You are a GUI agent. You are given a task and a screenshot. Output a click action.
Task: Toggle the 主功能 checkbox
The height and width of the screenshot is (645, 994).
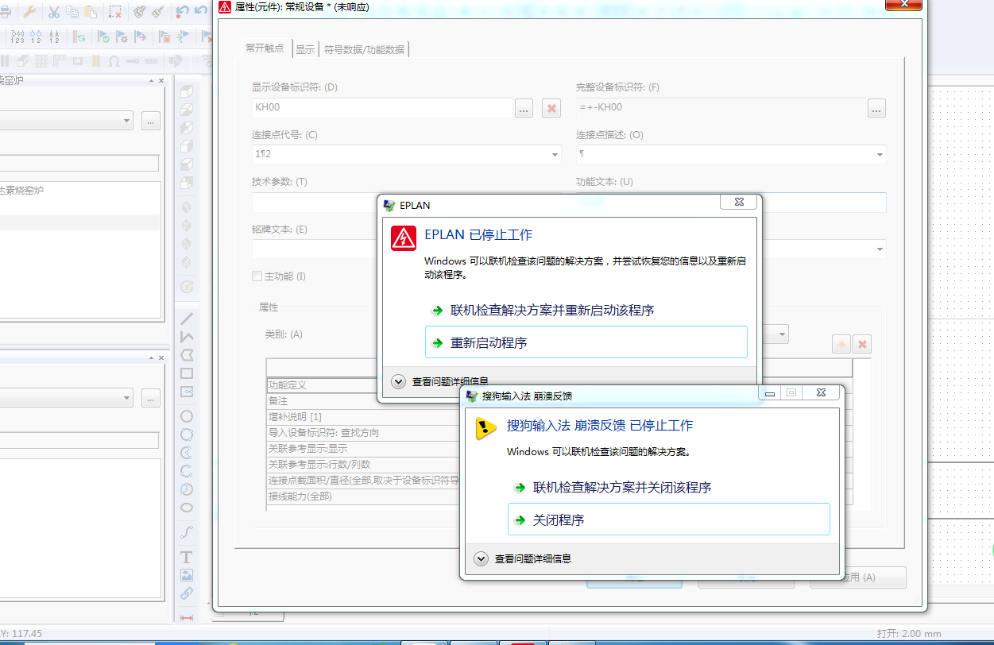[x=257, y=276]
